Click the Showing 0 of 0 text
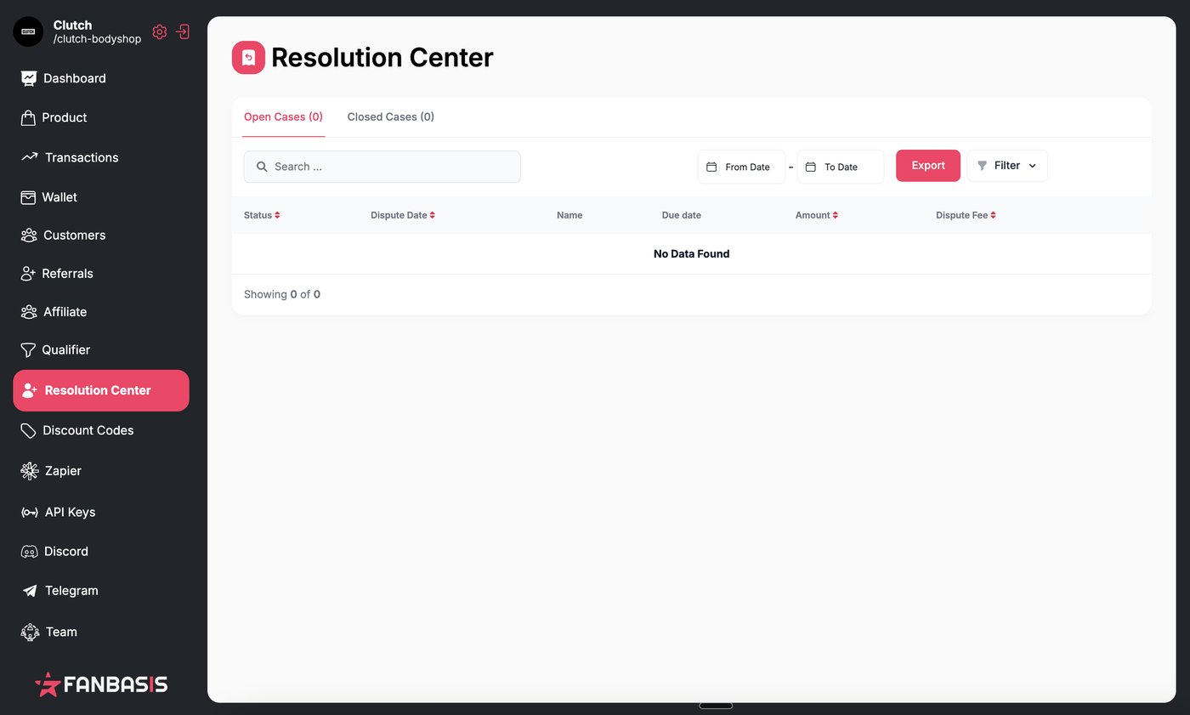This screenshot has width=1190, height=715. point(282,294)
